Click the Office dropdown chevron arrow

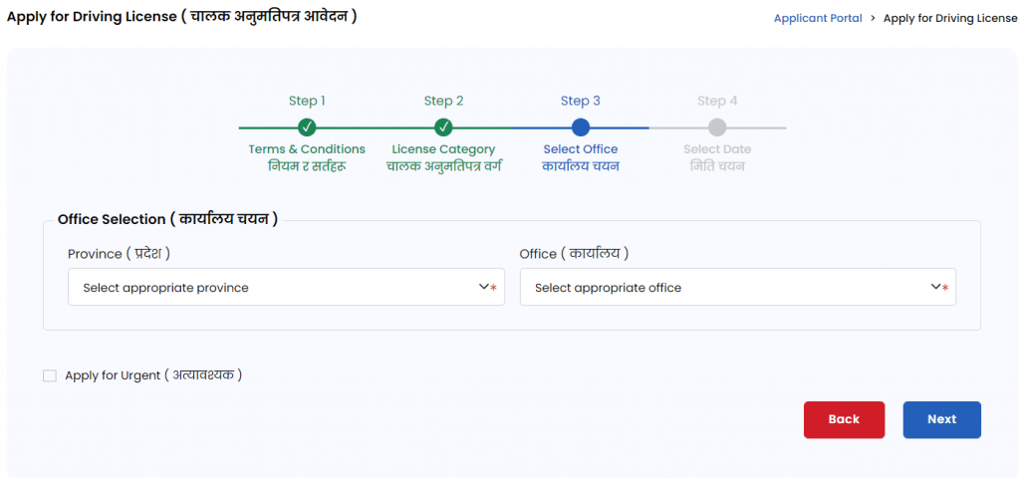tap(936, 287)
